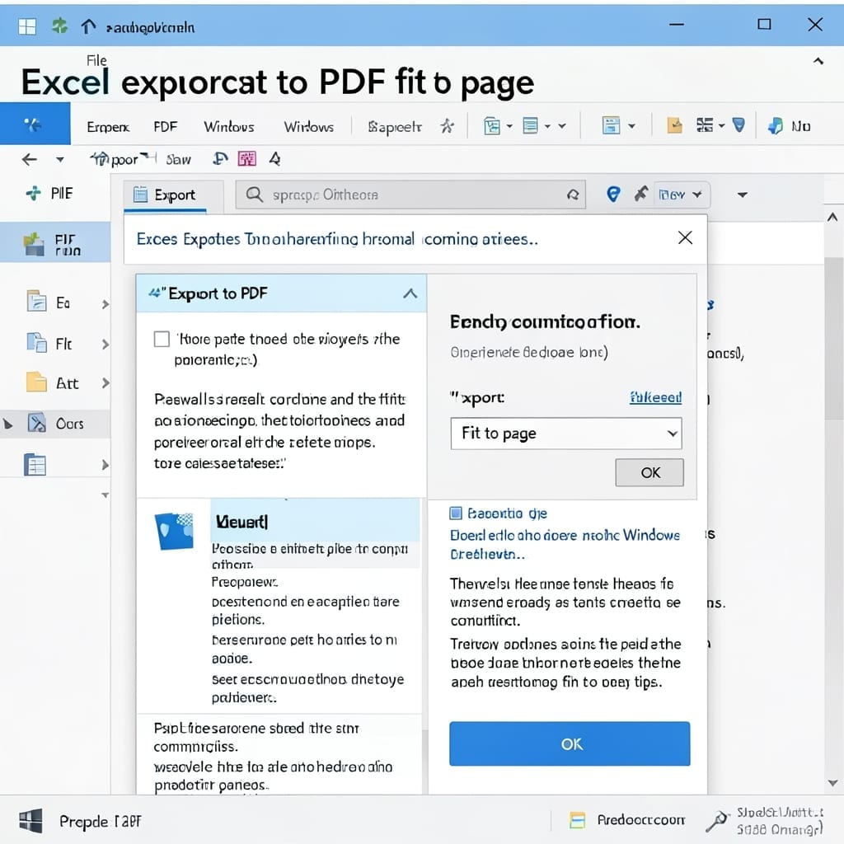Click the Prepde taskbar item
Image resolution: width=844 pixels, height=844 pixels.
click(101, 822)
